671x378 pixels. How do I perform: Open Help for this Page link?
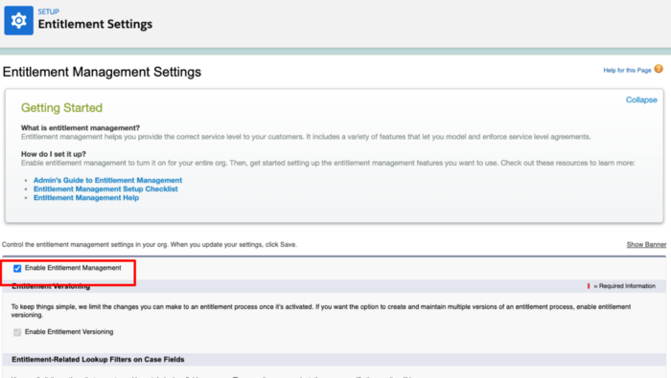(627, 70)
